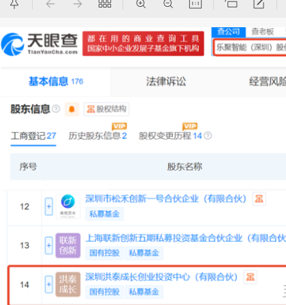Zoom in with the magnifier plus icon
The width and height of the screenshot is (286, 305).
tap(141, 4)
